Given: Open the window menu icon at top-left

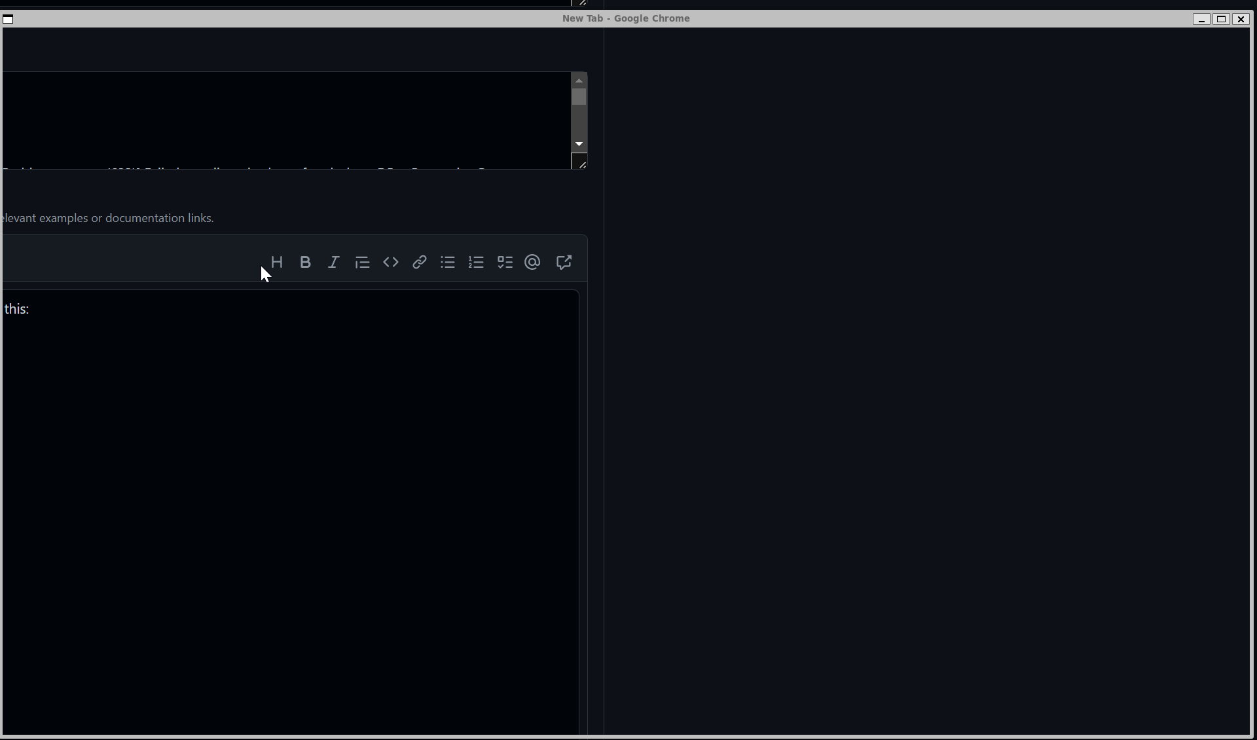Looking at the screenshot, I should tap(9, 19).
